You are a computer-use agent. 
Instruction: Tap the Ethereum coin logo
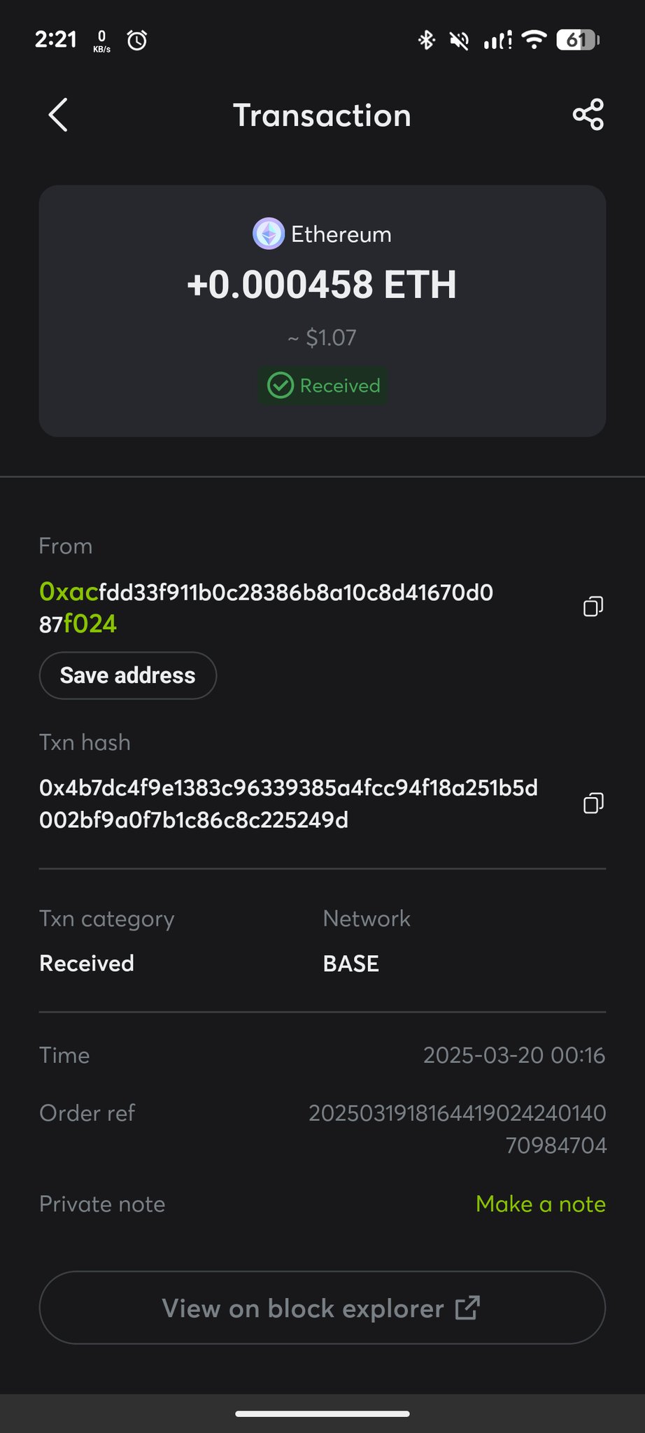269,234
